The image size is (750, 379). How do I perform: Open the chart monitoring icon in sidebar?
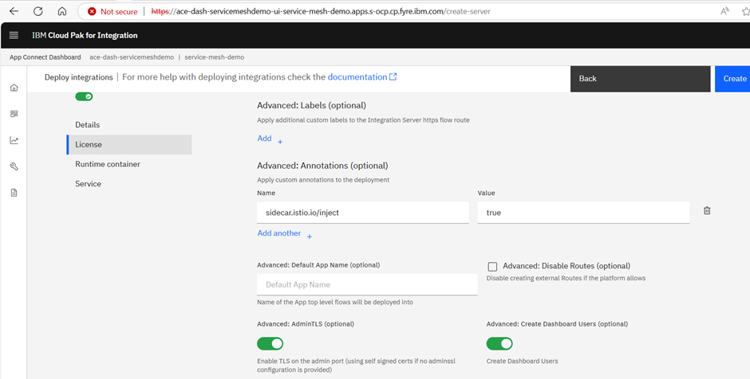[14, 140]
